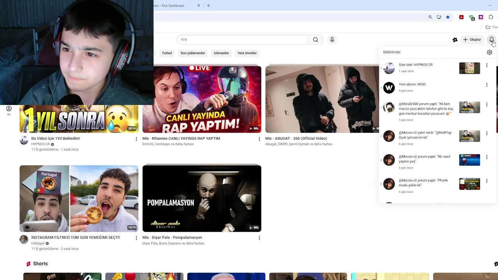This screenshot has height=280, width=498.
Task: Open a new browser tab
Action: click(x=208, y=5)
